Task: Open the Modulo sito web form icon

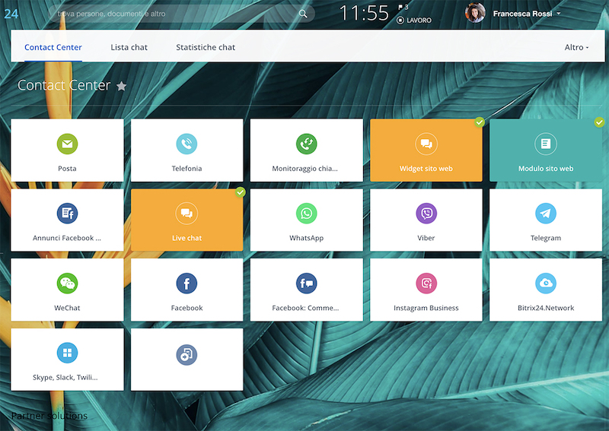Action: (x=546, y=144)
